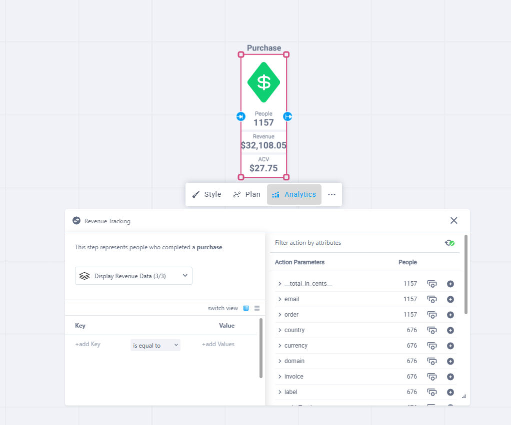This screenshot has height=425, width=511.
Task: Switch to the stacked list view icon
Action: (257, 308)
